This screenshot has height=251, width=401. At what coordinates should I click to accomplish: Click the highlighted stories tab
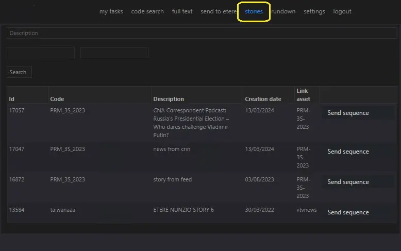254,11
